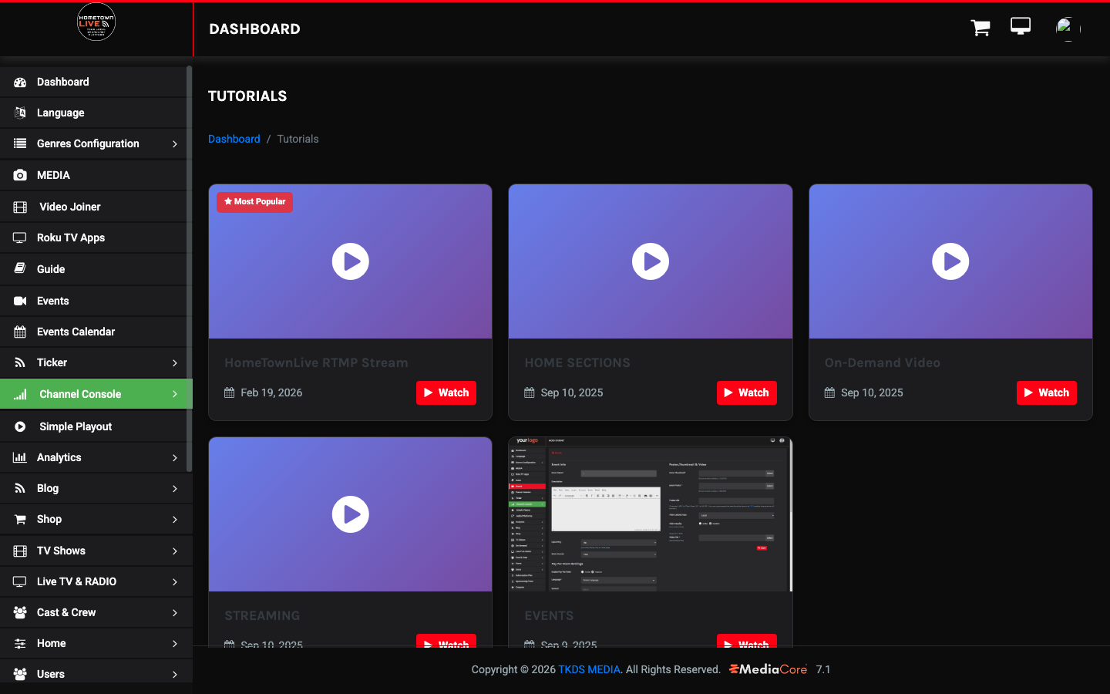
Task: Click the monitor display icon in header
Action: 1021,27
